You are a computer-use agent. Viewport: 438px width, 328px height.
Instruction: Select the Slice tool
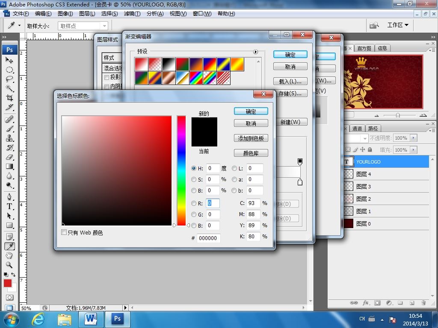point(9,107)
